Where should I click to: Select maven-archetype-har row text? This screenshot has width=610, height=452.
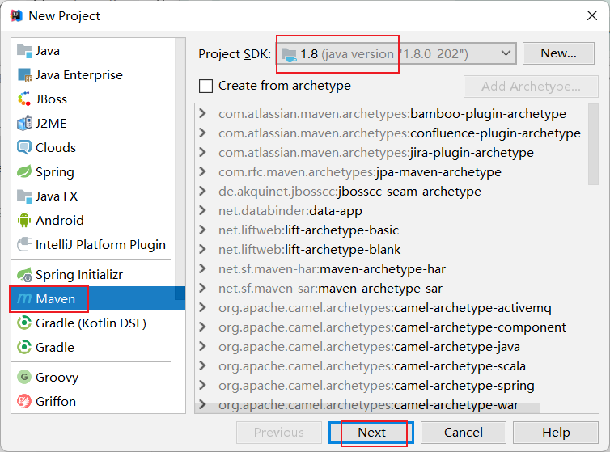(332, 269)
